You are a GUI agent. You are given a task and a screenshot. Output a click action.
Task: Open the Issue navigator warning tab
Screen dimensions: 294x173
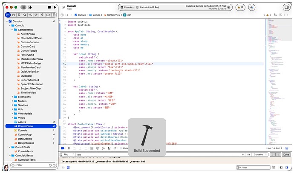30,15
